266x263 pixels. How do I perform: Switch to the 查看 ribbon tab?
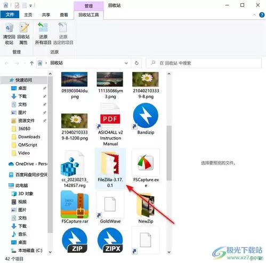tap(64, 15)
